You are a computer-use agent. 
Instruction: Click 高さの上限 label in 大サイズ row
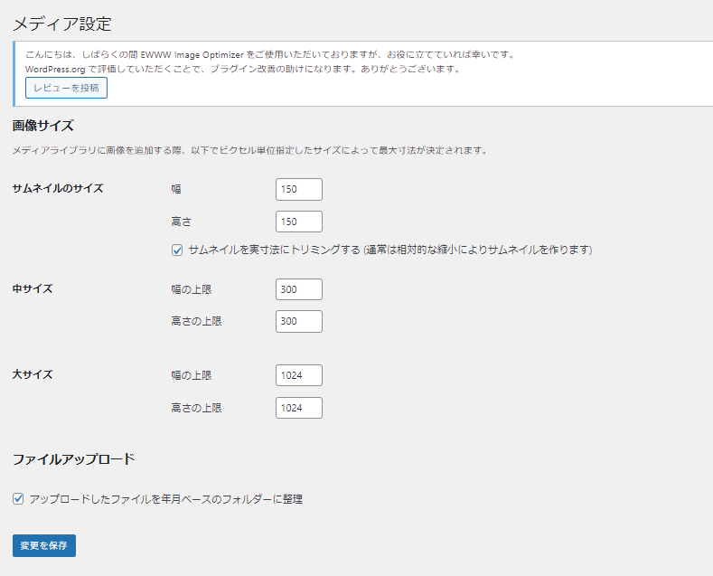pyautogui.click(x=196, y=408)
